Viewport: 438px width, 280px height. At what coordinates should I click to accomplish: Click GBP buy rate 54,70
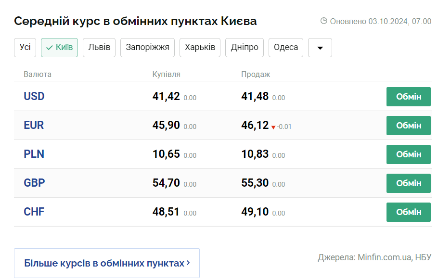click(x=166, y=183)
